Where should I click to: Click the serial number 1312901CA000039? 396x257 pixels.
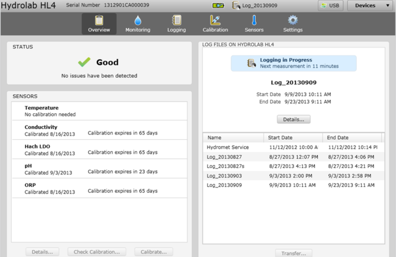point(126,5)
